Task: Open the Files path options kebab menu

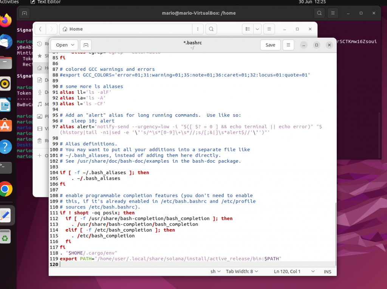Action: tap(198, 29)
